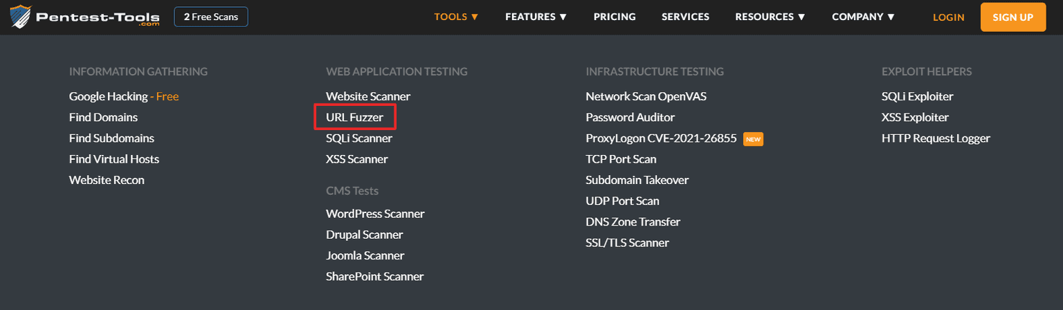1063x310 pixels.
Task: Click the LOGIN link
Action: click(948, 17)
